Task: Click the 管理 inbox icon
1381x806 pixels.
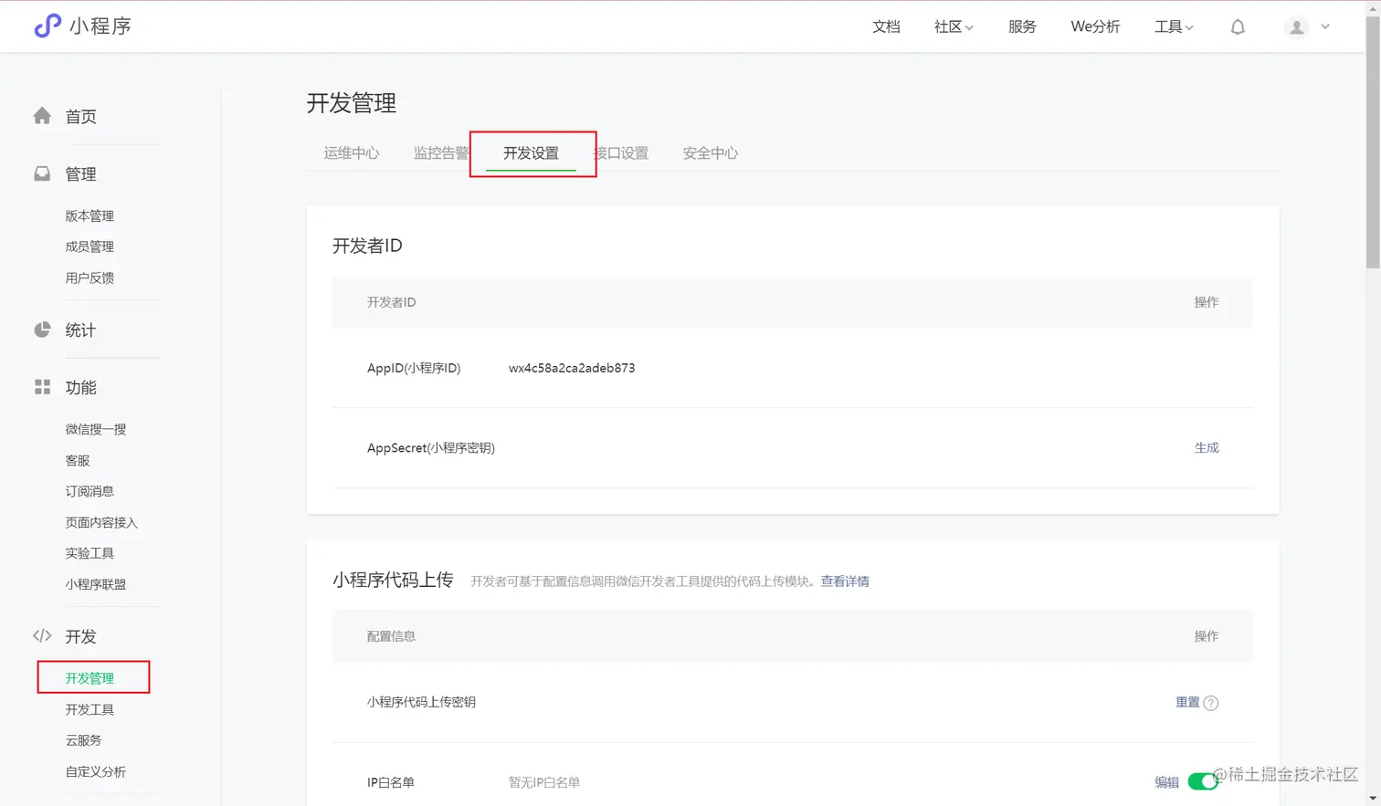Action: (42, 173)
